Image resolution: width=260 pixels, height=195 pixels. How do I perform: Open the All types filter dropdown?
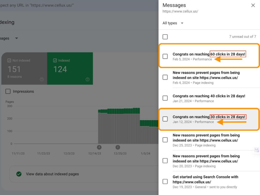173,23
